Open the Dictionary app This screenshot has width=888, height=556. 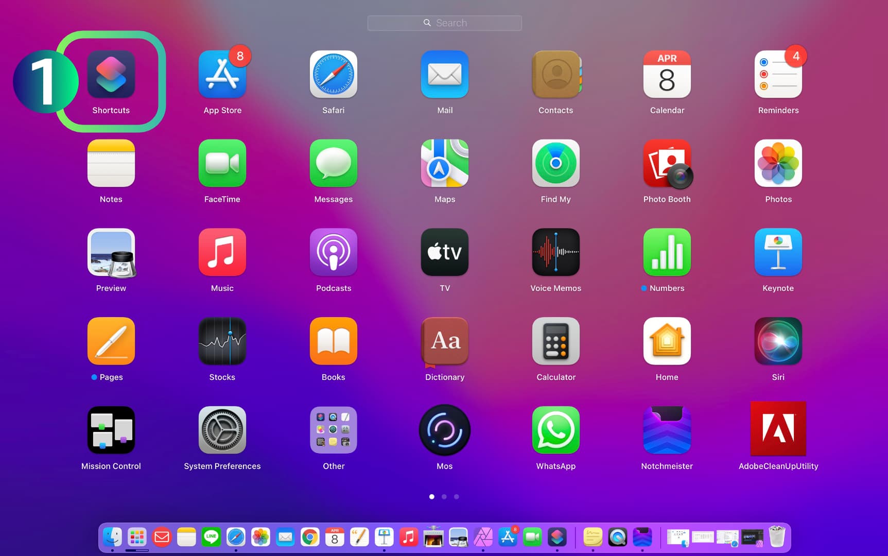(444, 341)
